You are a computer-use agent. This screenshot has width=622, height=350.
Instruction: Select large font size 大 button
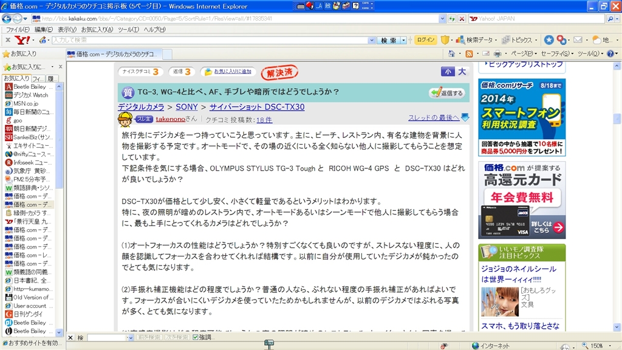[x=462, y=72]
